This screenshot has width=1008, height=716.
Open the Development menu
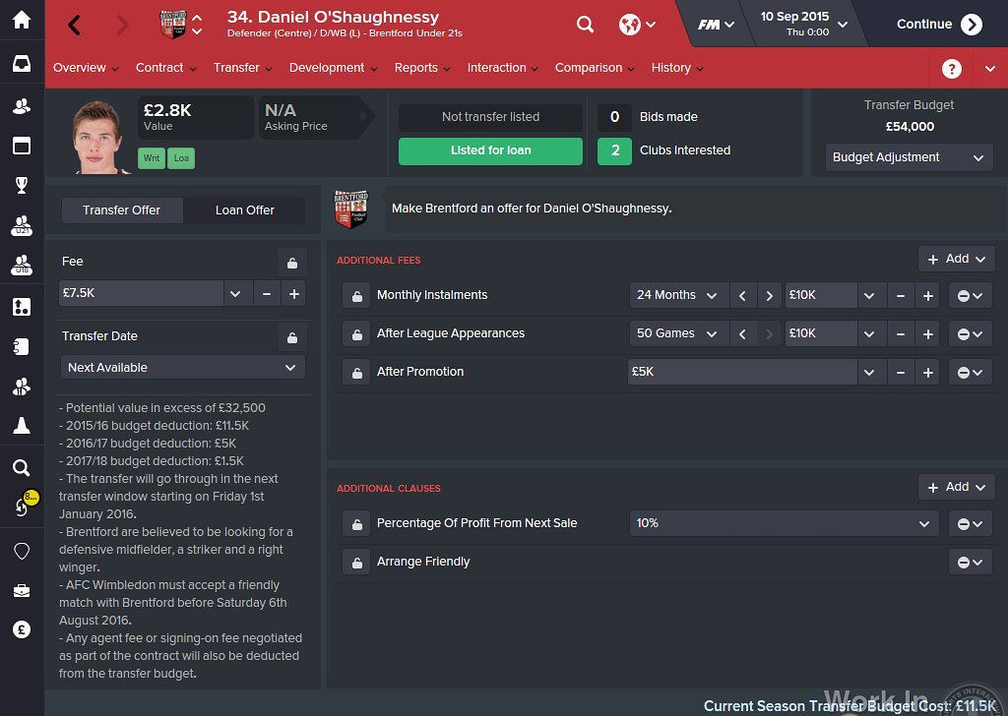333,68
